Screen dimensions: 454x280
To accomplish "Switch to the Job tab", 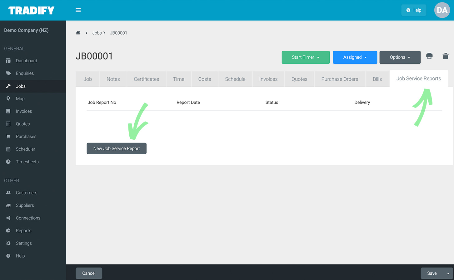I will [x=87, y=79].
